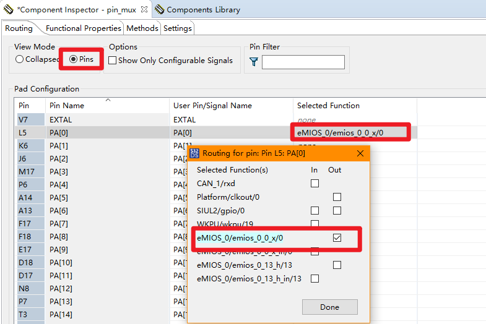The image size is (486, 324).
Task: Check the In box for eMIOS_0/emios_0_13_h_in/13
Action: pos(315,278)
